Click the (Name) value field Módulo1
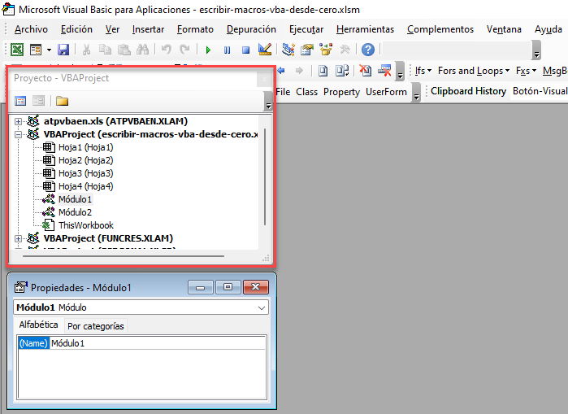This screenshot has height=414, width=568. pos(158,343)
